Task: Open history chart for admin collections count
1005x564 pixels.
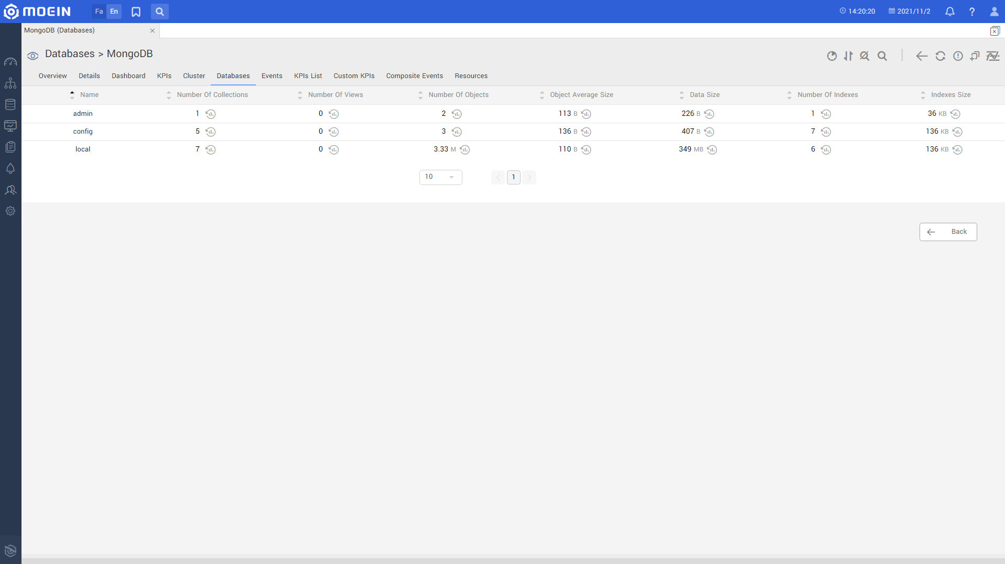Action: point(211,114)
